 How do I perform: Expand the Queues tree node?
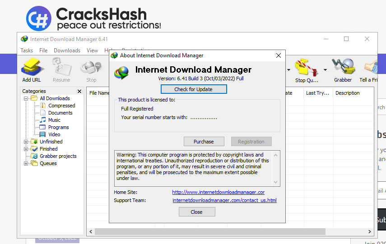tap(26, 163)
